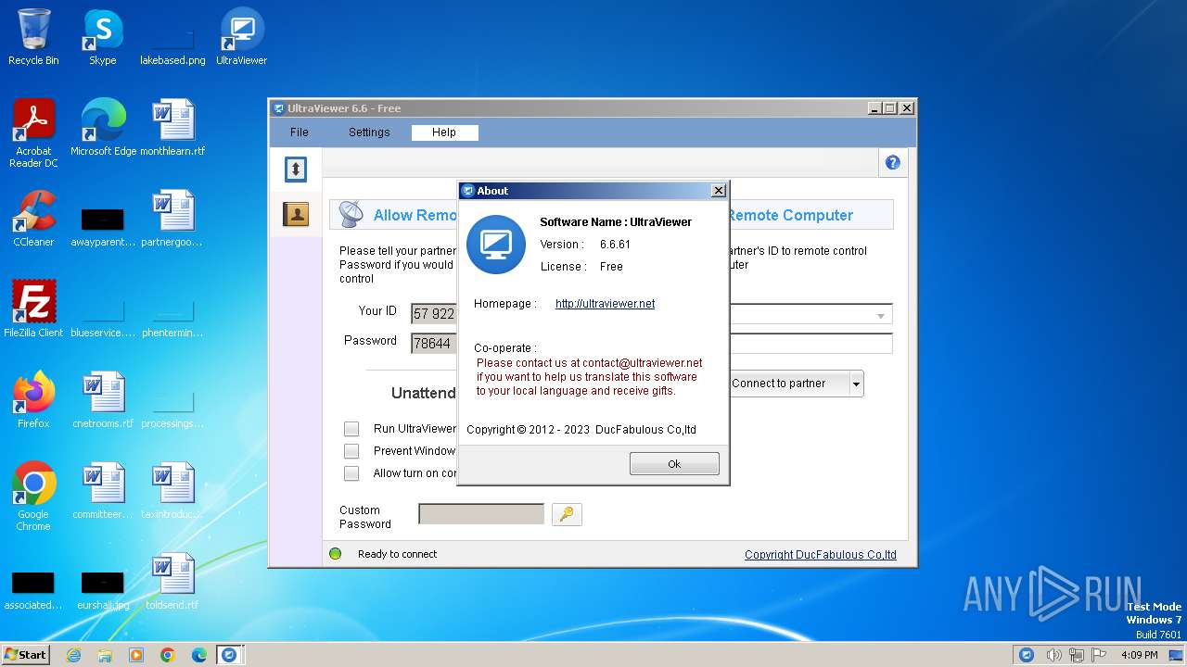
Task: Select the Recycle Bin desktop icon
Action: (33, 37)
